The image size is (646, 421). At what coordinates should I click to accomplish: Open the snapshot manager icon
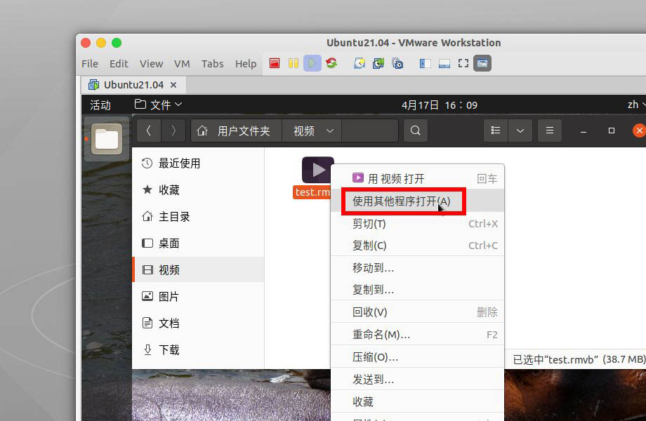tap(397, 63)
